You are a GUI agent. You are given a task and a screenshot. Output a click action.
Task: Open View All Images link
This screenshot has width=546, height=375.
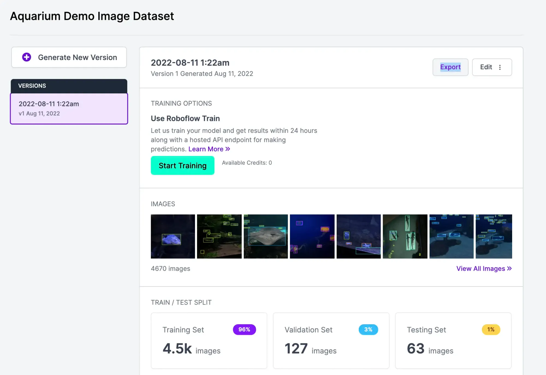(480, 269)
